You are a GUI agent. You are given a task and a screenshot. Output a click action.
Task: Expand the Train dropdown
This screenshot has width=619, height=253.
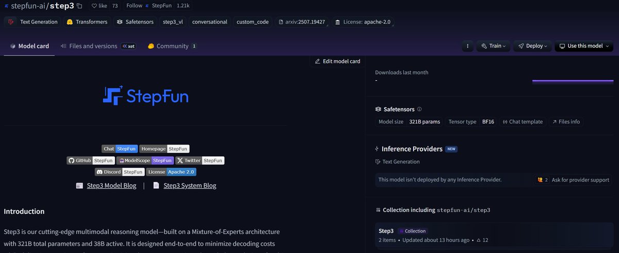493,46
